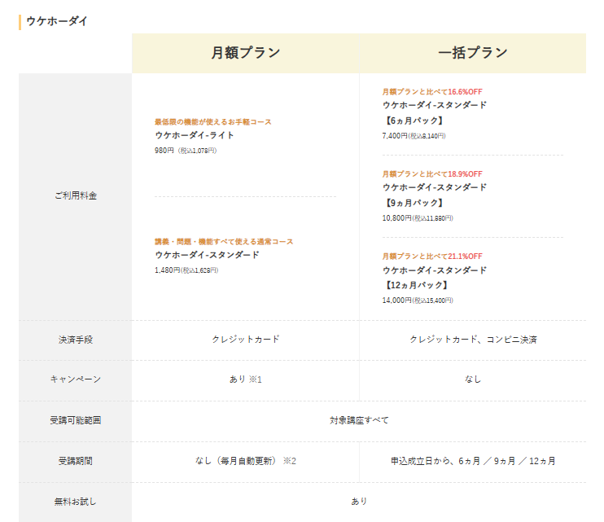Click the 決済手段 row label

pyautogui.click(x=75, y=340)
